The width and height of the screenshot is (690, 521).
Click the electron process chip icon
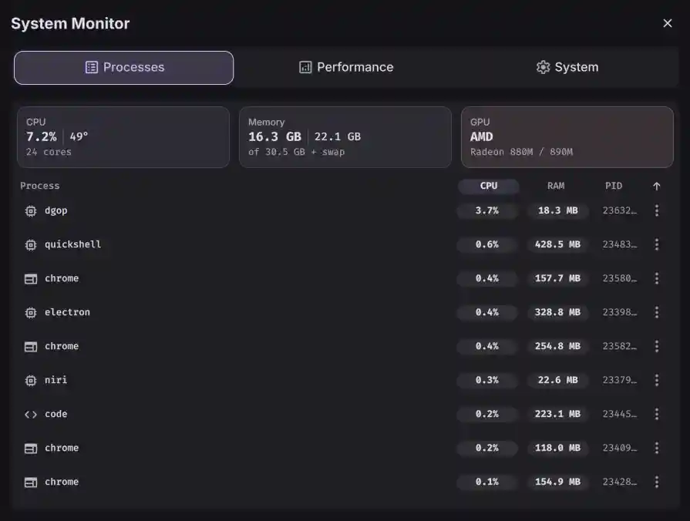(x=29, y=312)
